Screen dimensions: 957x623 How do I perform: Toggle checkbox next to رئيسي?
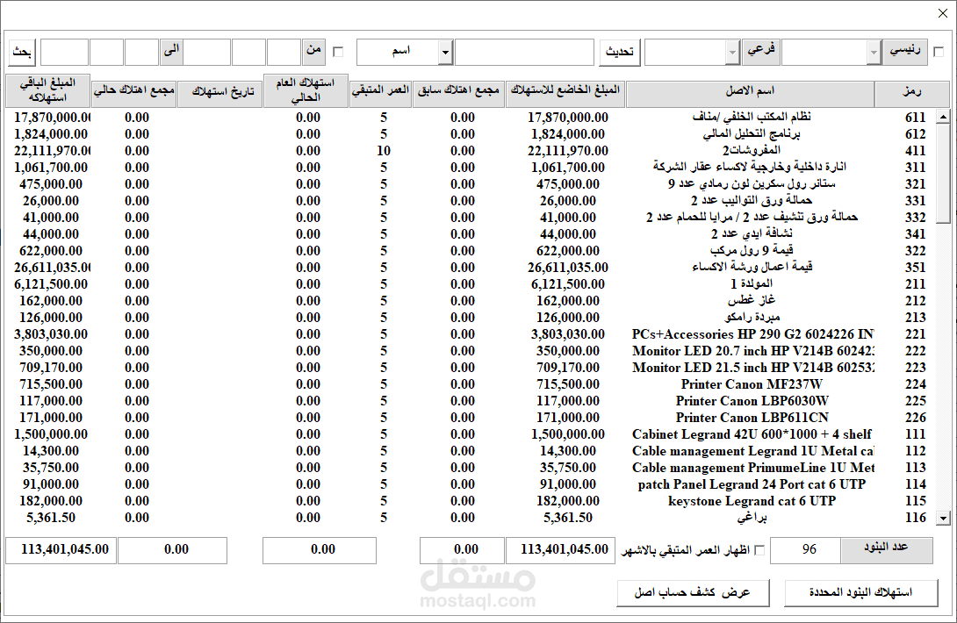click(939, 53)
